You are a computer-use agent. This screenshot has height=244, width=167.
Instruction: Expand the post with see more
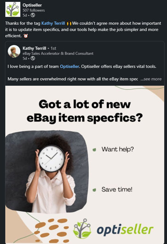pyautogui.click(x=151, y=79)
